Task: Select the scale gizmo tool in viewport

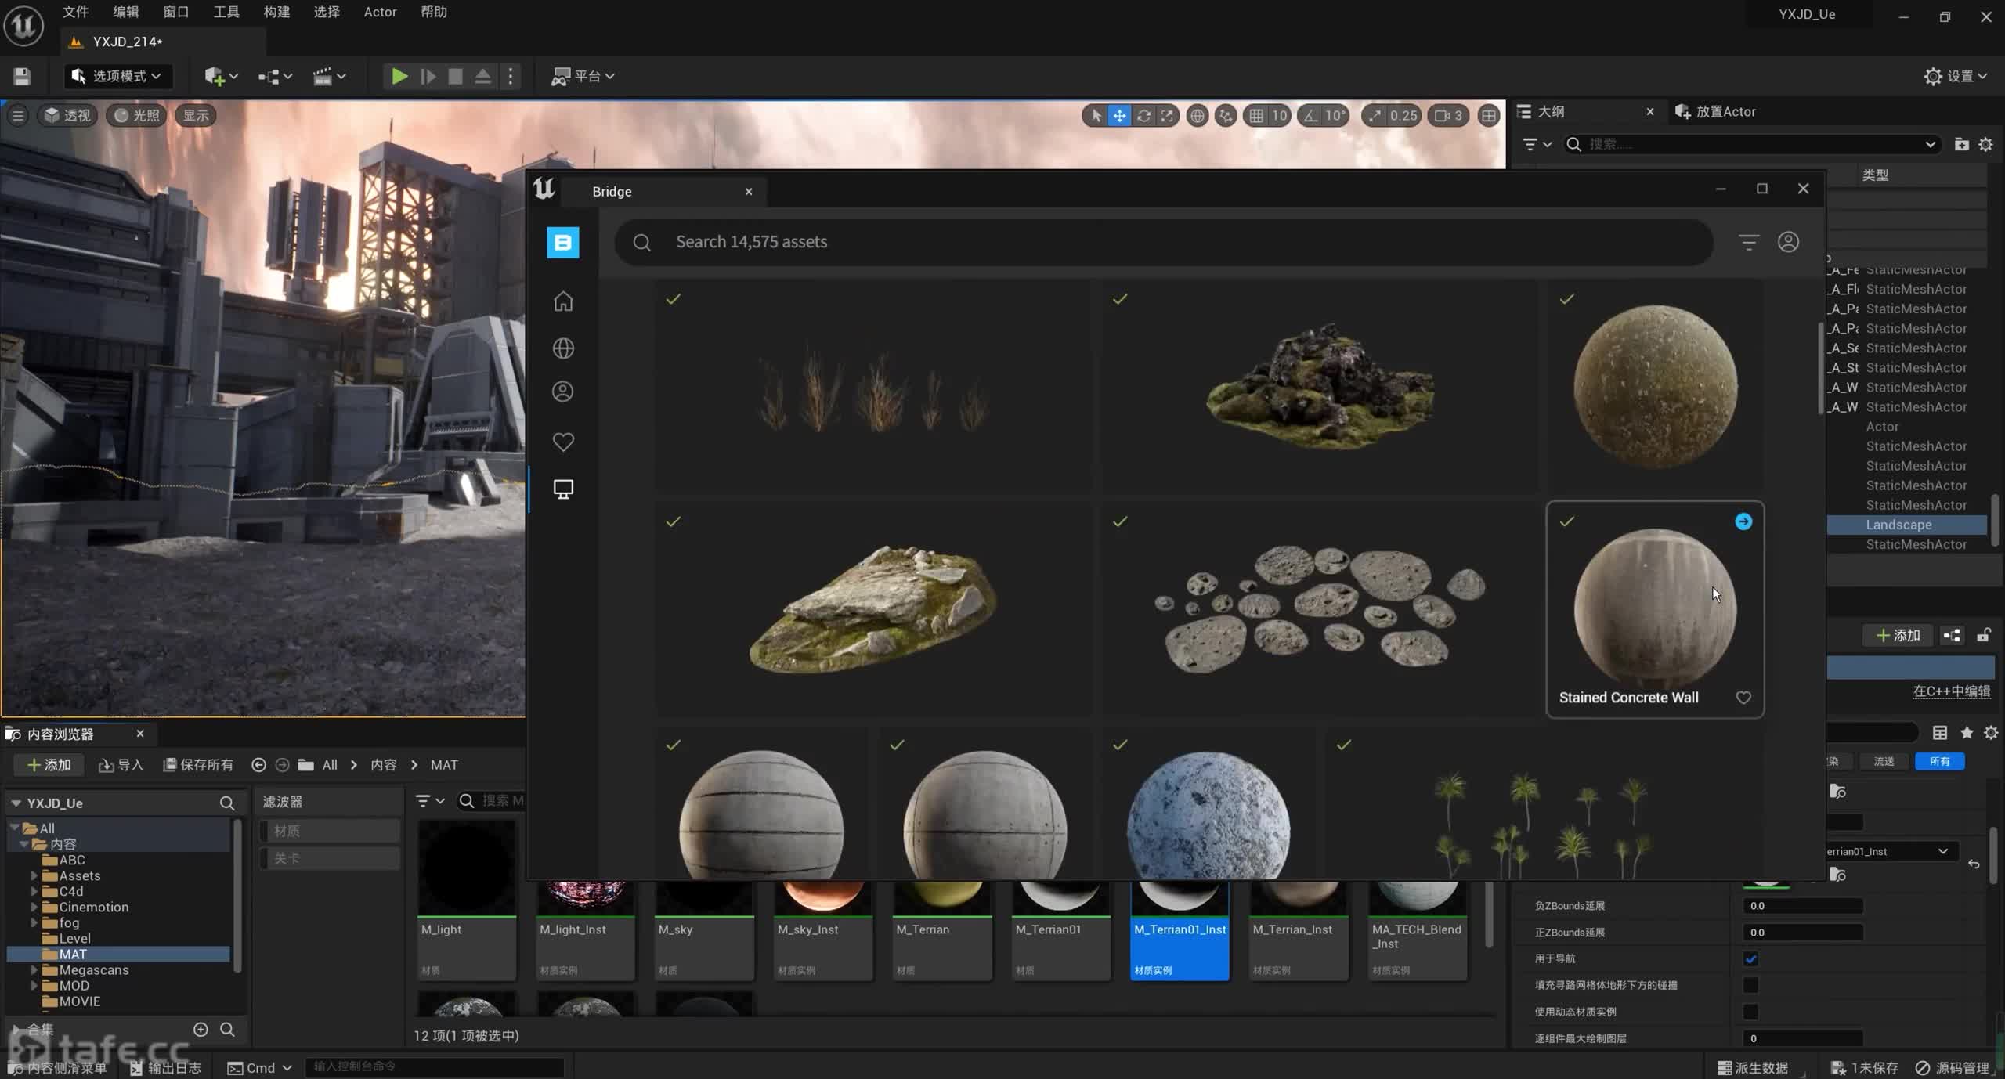Action: tap(1167, 116)
